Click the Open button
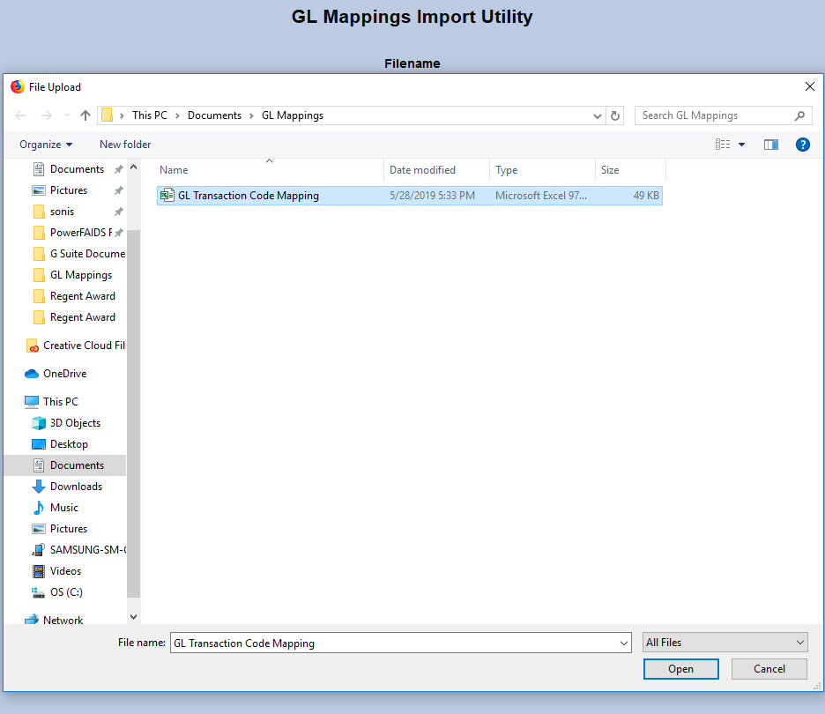825x714 pixels. [680, 669]
